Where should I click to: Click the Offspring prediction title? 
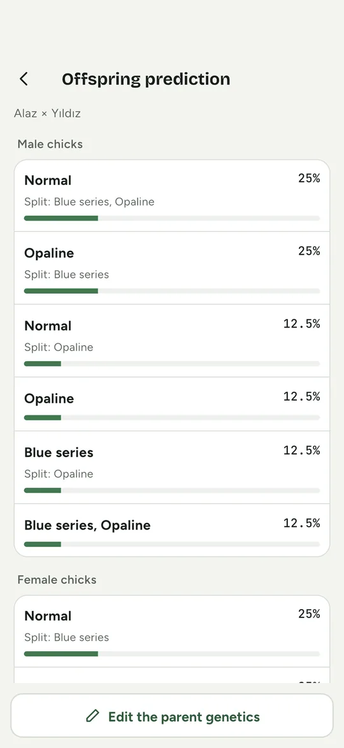[146, 79]
